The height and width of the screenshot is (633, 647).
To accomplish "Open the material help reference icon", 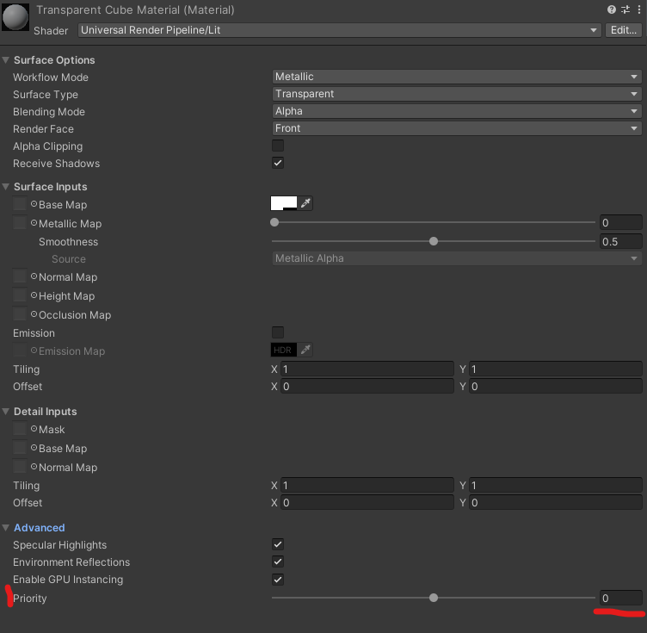I will pyautogui.click(x=612, y=9).
